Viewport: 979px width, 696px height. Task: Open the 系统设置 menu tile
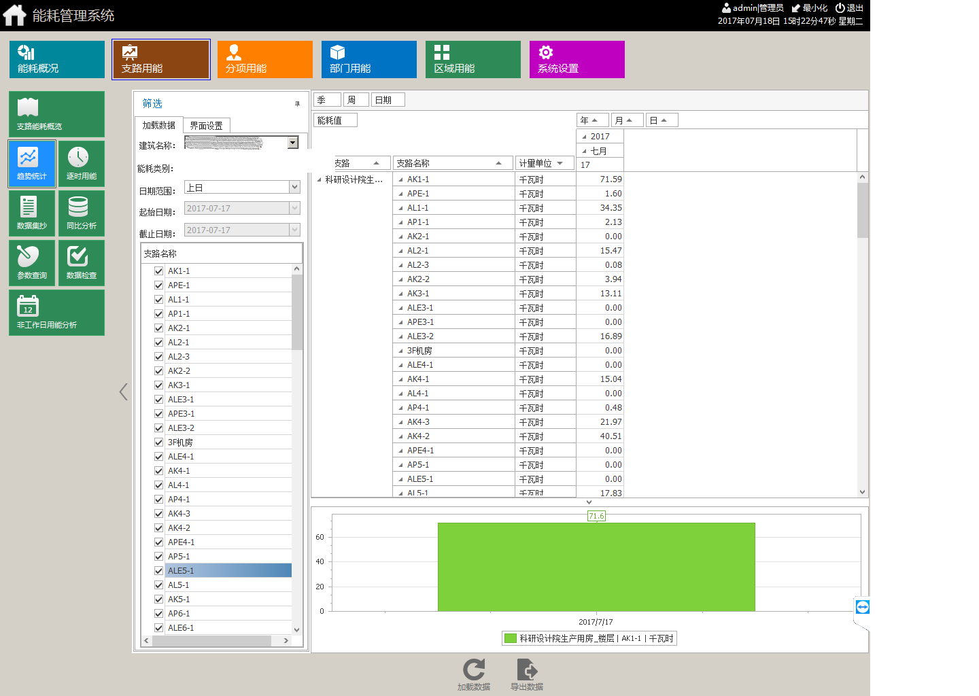(x=577, y=59)
